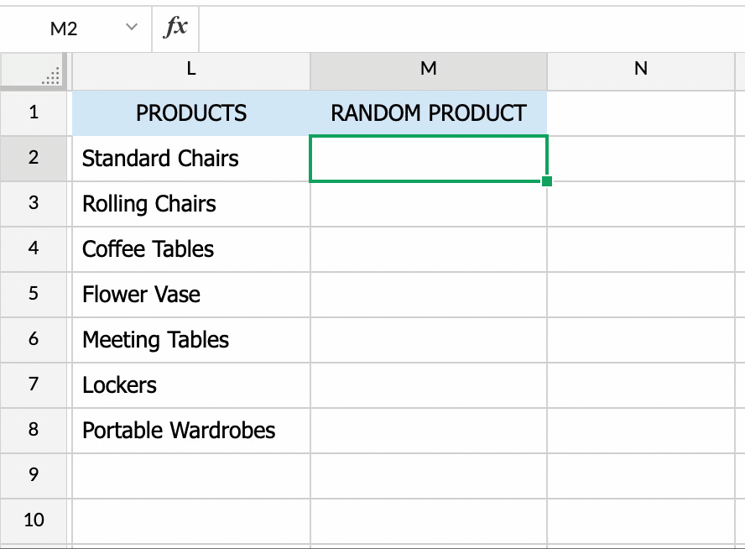Select row 1 by its number

coord(34,112)
